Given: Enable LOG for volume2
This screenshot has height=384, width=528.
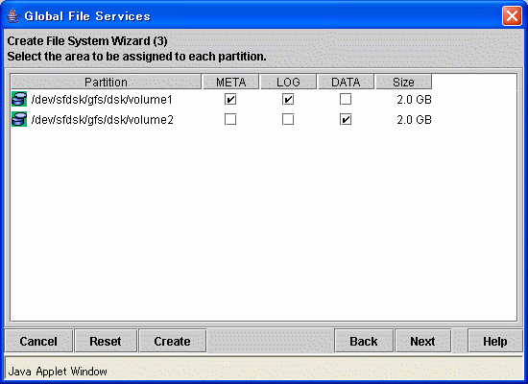Looking at the screenshot, I should 288,119.
